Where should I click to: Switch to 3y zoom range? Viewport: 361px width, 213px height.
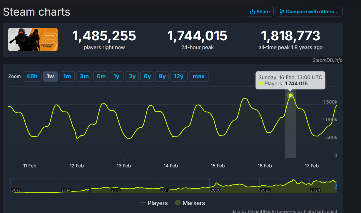click(x=132, y=76)
